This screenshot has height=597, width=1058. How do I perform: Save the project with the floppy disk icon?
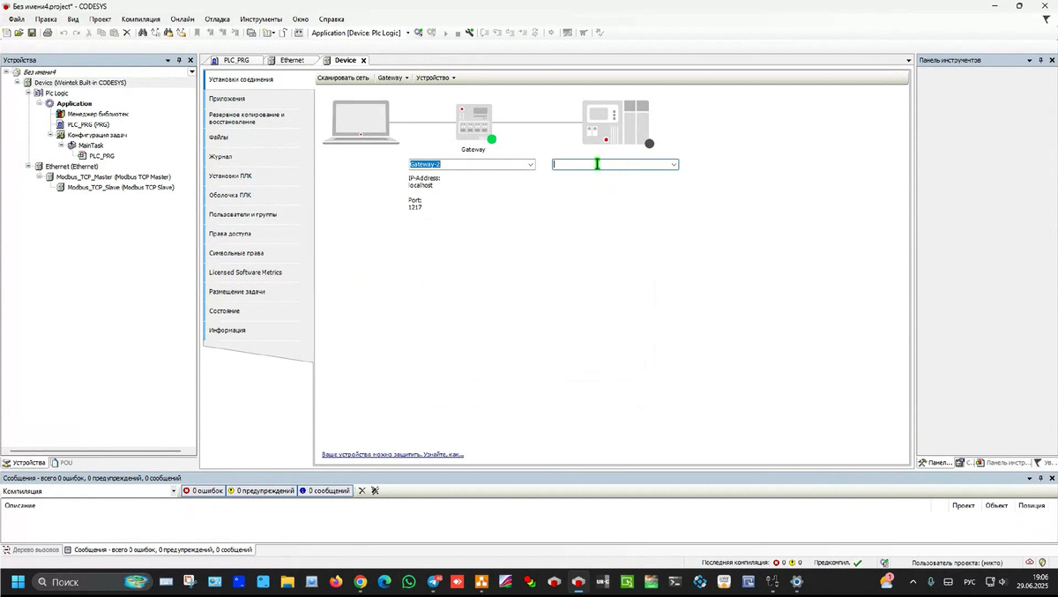click(32, 33)
